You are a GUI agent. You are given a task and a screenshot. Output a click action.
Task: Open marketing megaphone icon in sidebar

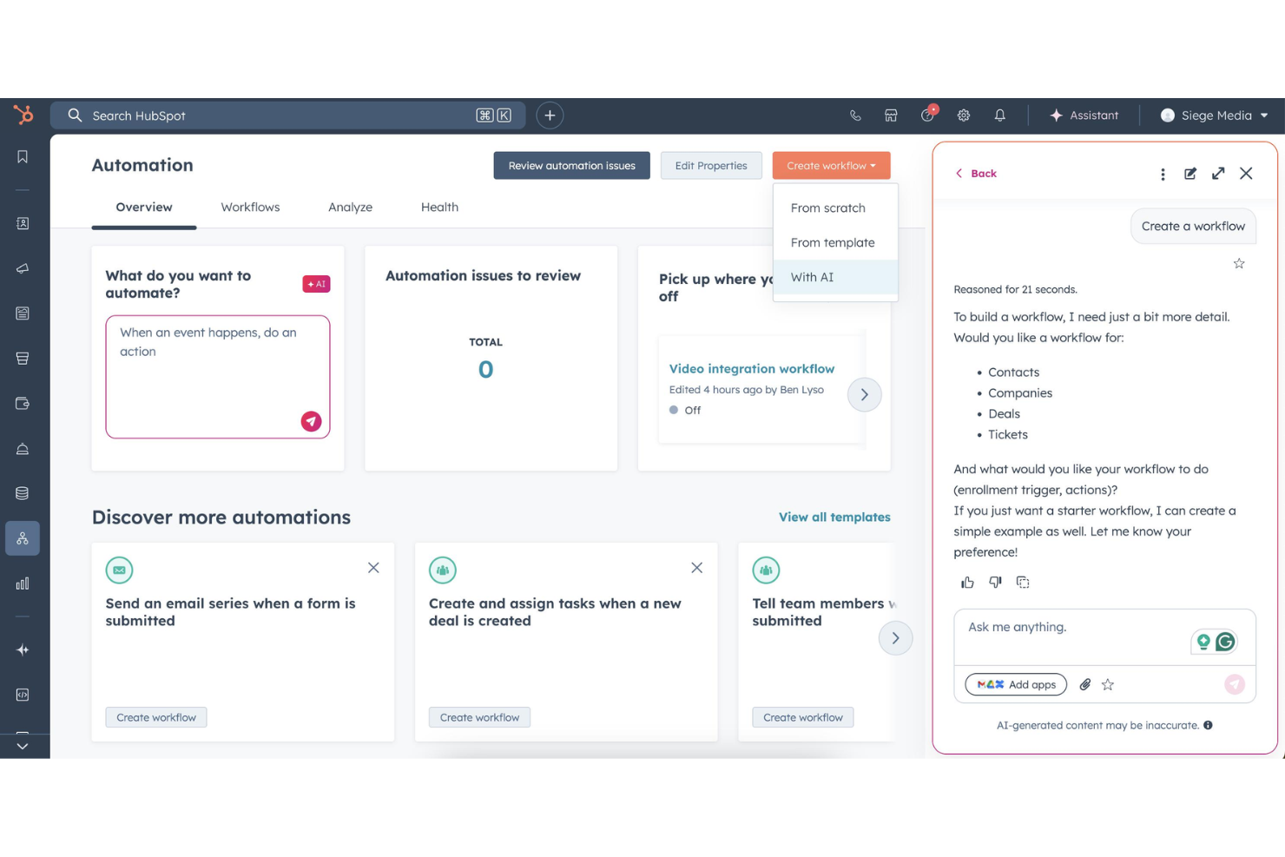coord(23,268)
